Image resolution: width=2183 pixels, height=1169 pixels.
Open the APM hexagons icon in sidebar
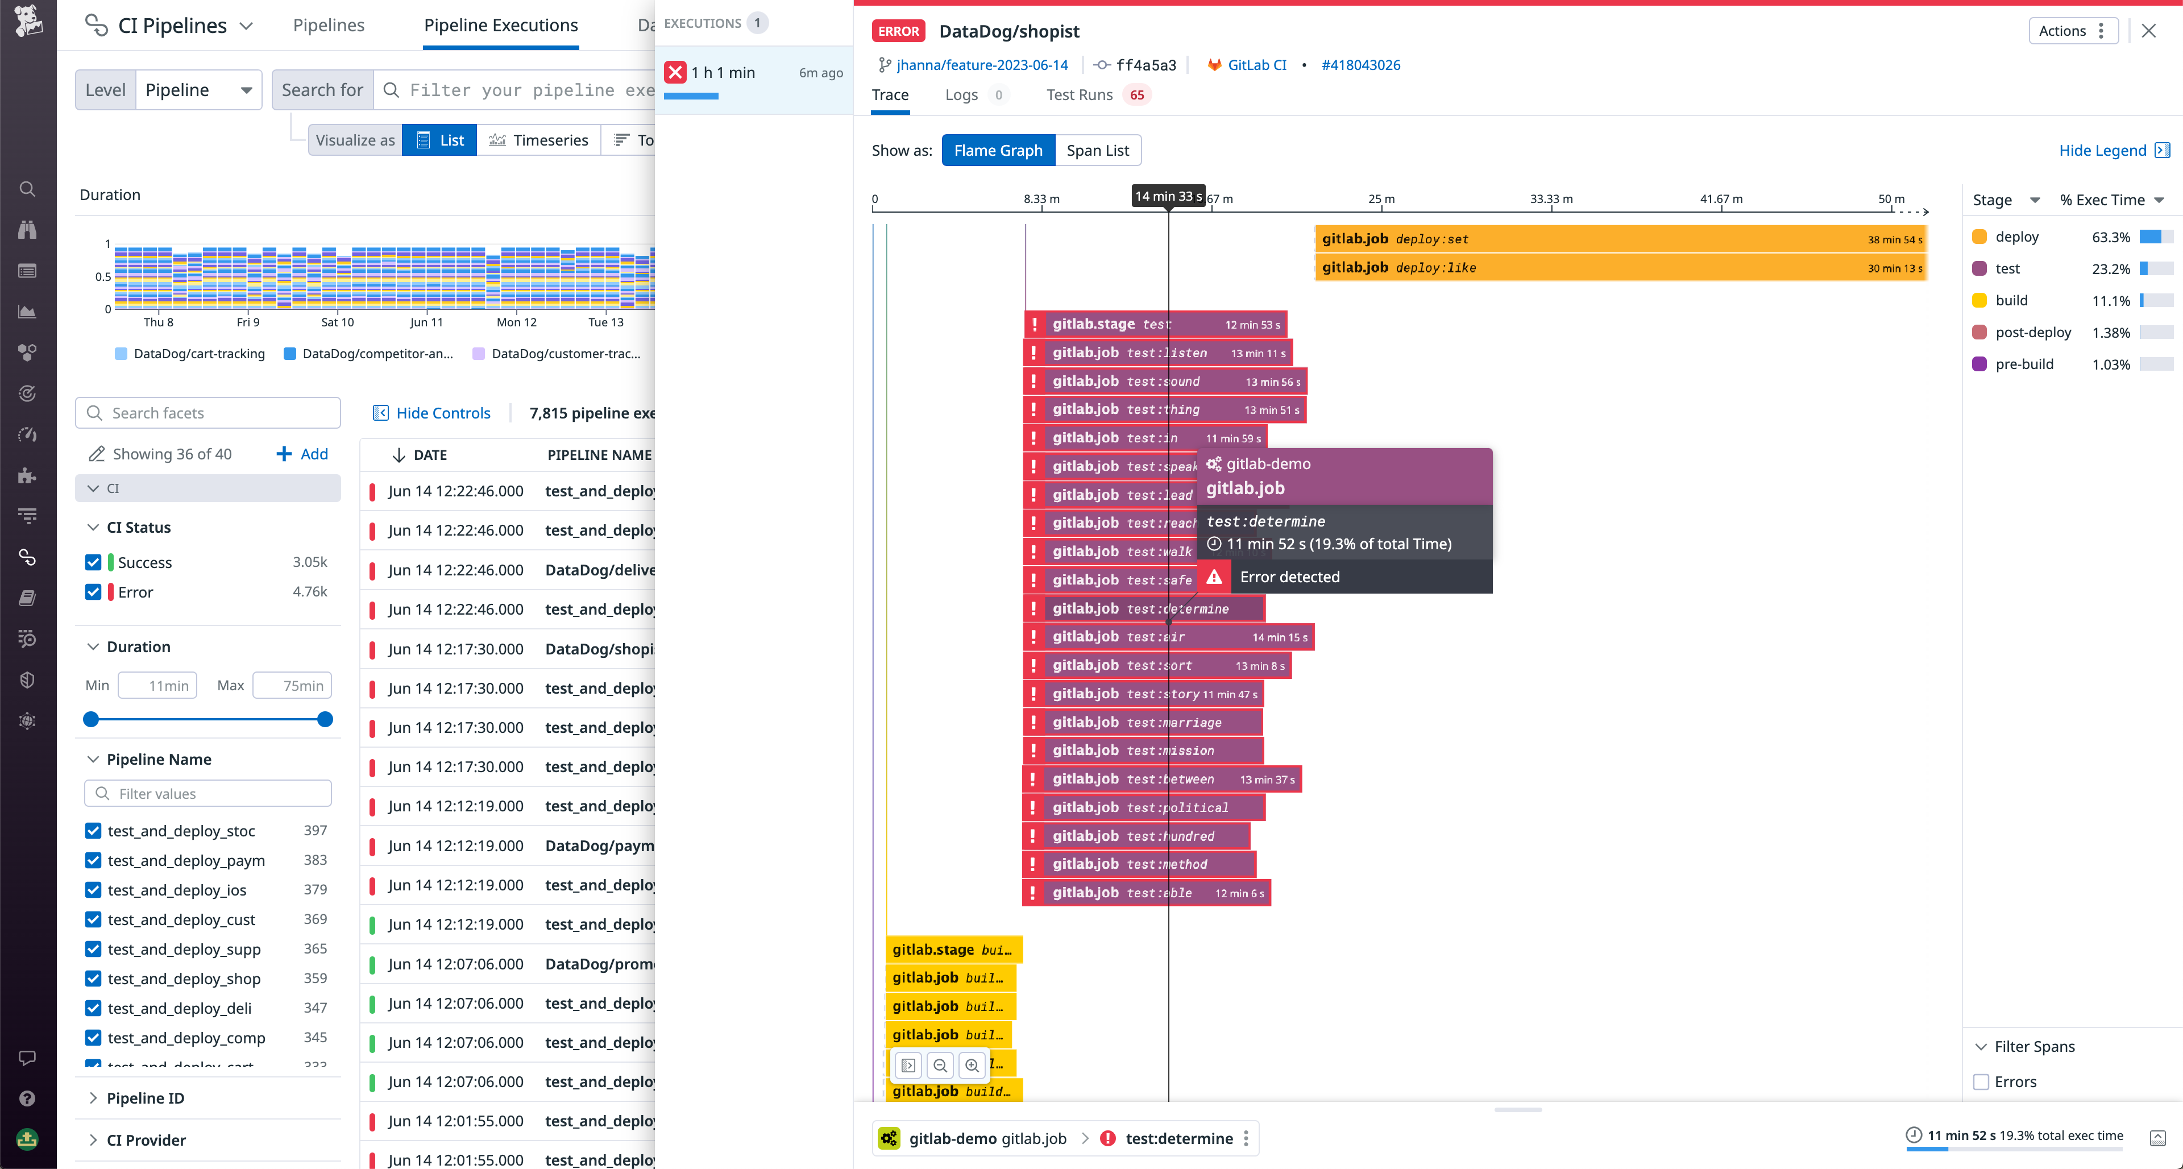coord(27,352)
